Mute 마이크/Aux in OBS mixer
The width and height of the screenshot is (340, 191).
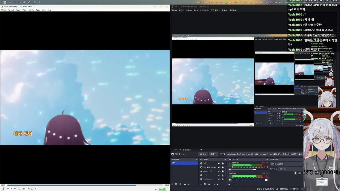230,180
